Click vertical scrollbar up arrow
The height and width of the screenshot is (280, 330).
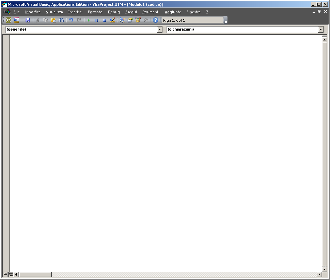pos(324,39)
